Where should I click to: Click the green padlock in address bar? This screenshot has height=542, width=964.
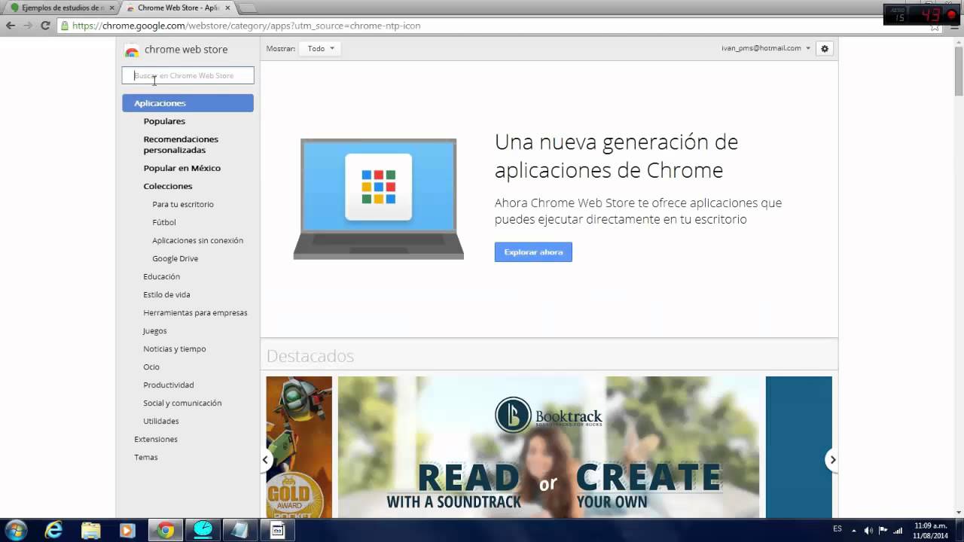click(x=65, y=26)
